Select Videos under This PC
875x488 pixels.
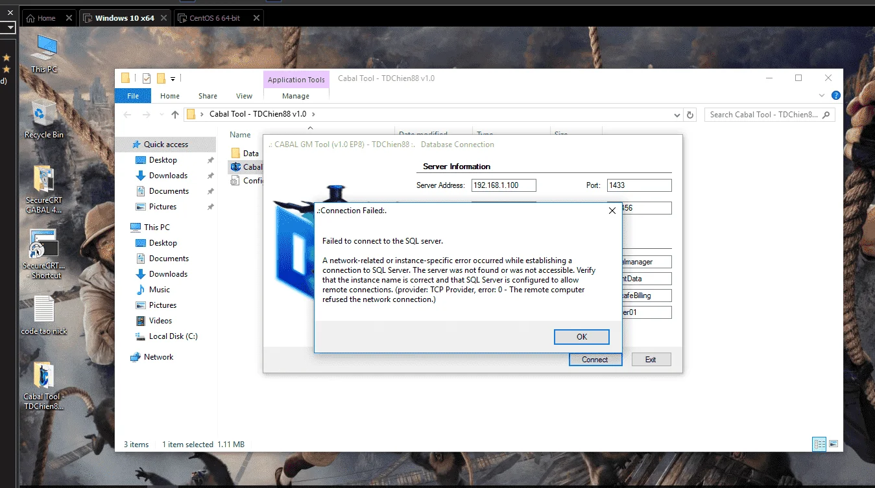pyautogui.click(x=160, y=321)
